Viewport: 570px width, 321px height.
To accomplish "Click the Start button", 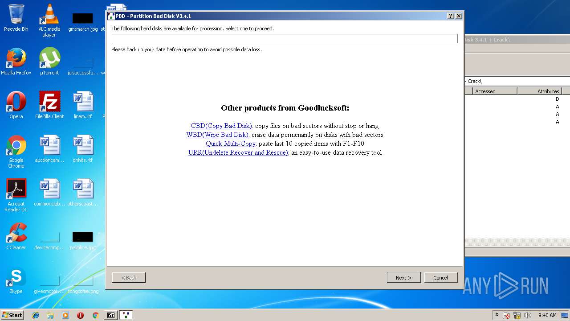I will point(12,315).
